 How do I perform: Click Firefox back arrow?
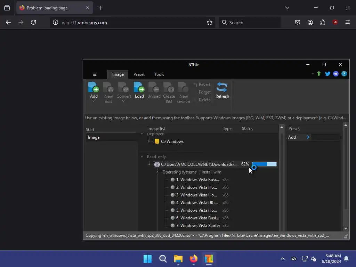click(x=8, y=22)
